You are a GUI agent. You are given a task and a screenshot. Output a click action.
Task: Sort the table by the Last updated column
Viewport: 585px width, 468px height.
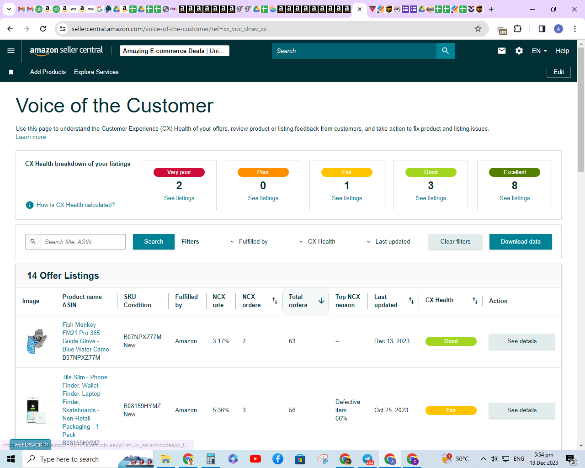pyautogui.click(x=411, y=301)
